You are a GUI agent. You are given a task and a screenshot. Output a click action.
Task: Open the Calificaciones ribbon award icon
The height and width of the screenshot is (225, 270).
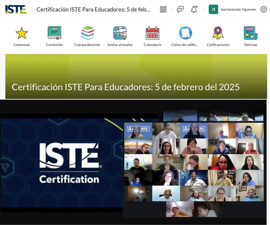click(218, 33)
